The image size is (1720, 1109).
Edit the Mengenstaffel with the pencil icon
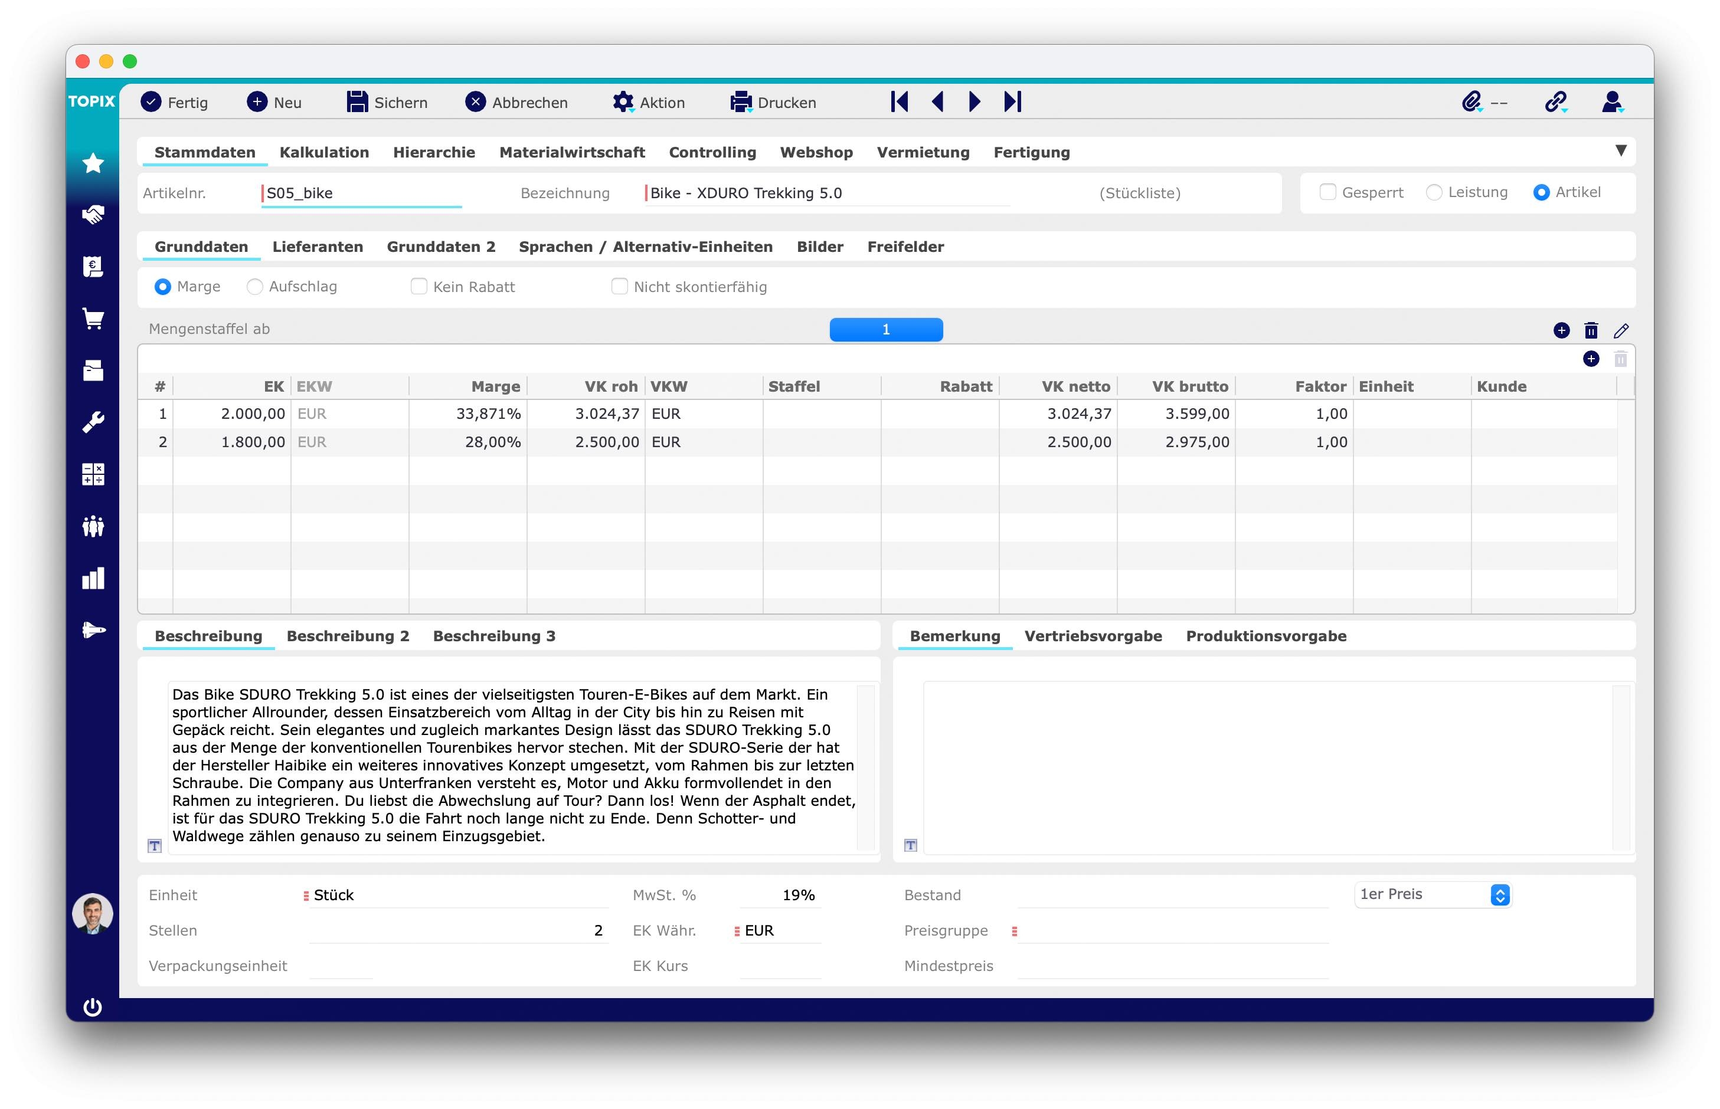1621,330
